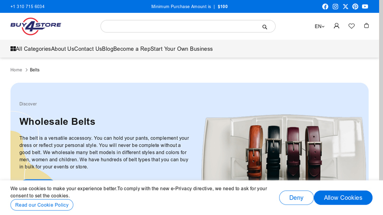Select Start Your Own Business link
The height and width of the screenshot is (215, 383).
tap(181, 49)
